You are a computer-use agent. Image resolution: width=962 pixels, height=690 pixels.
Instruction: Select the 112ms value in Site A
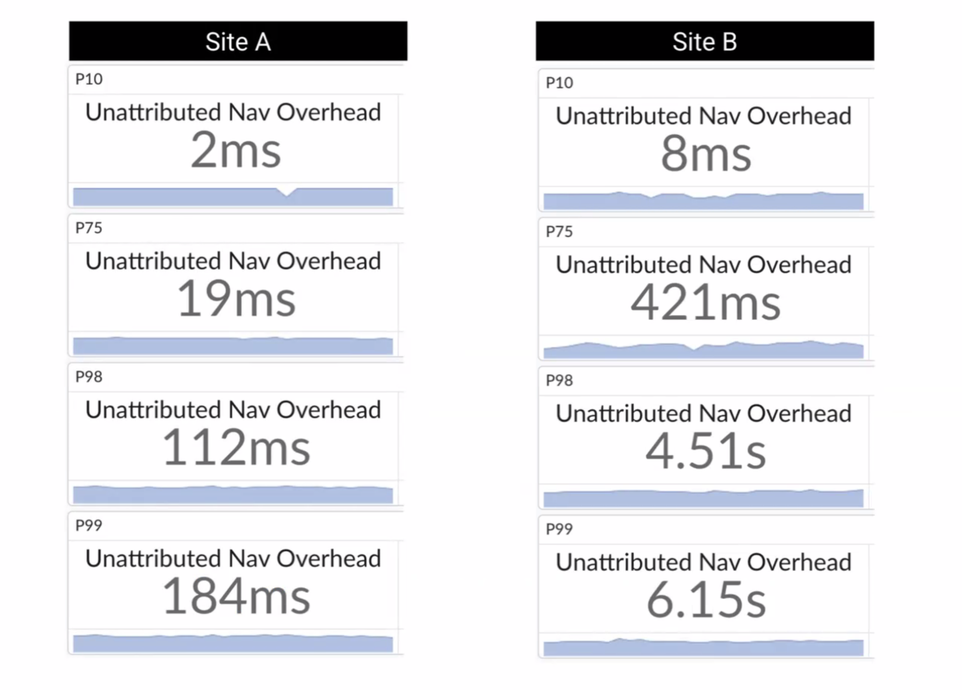(236, 448)
